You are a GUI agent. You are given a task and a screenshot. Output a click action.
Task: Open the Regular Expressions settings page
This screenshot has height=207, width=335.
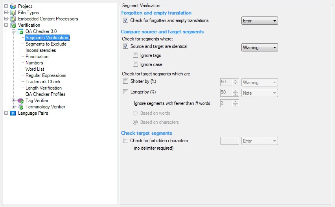tap(46, 75)
